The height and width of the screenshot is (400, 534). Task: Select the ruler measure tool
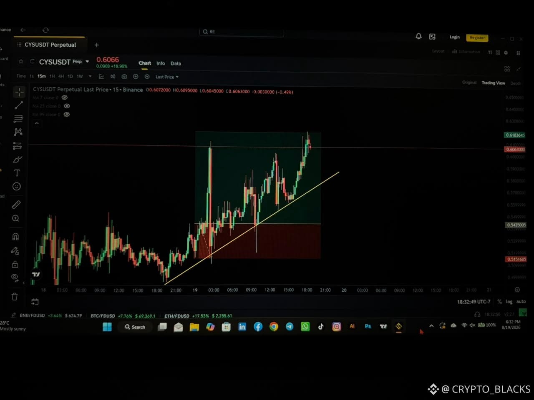[16, 205]
